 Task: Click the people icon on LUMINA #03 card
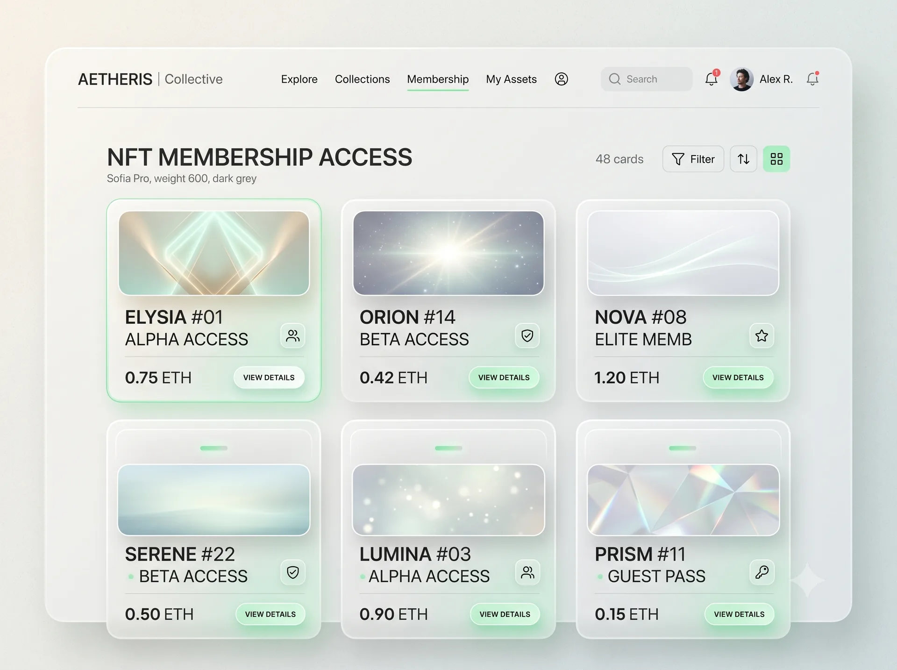[x=527, y=572]
